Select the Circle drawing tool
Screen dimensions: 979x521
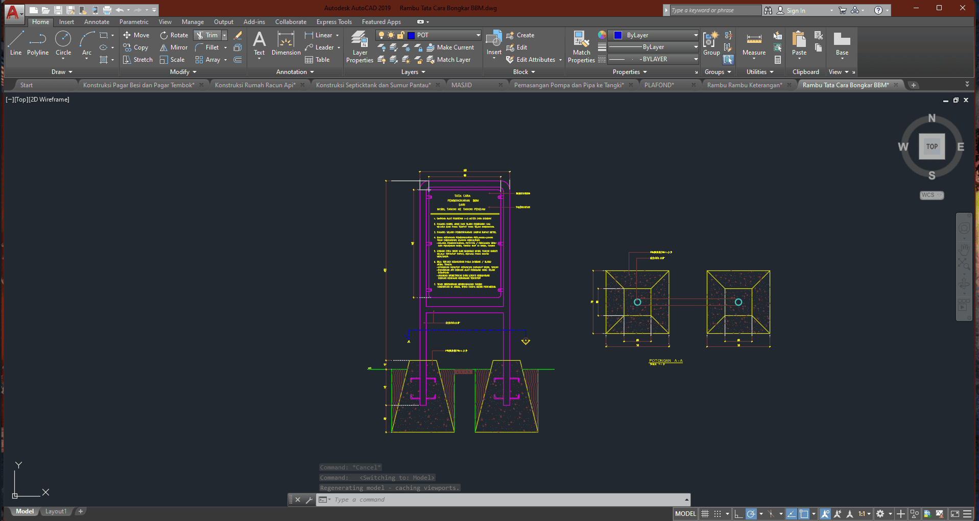[63, 43]
